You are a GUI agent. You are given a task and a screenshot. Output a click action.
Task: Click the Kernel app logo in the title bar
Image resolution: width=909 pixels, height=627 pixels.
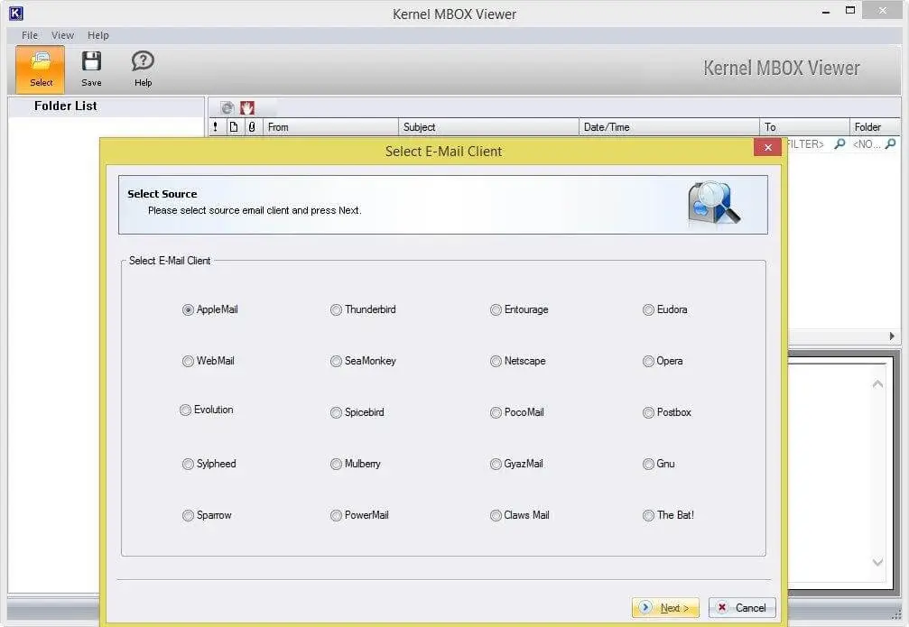15,13
